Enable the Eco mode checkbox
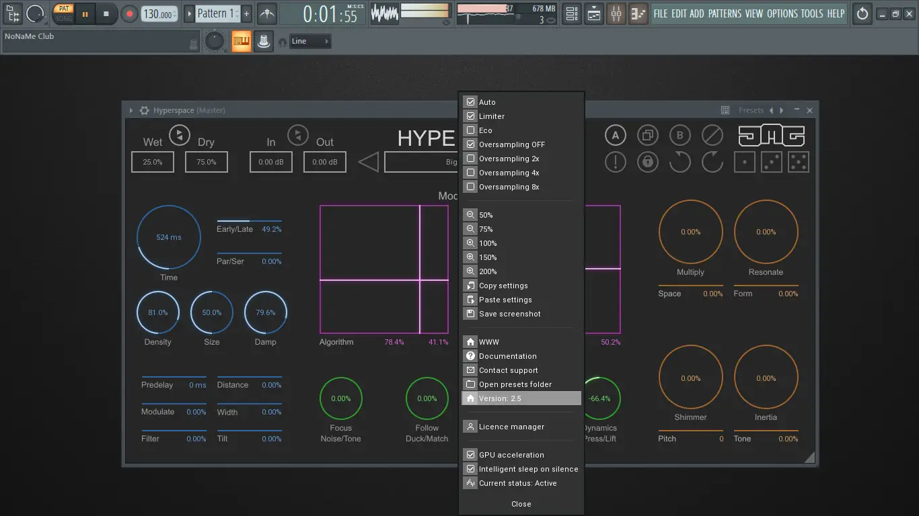The width and height of the screenshot is (919, 516). coord(471,130)
